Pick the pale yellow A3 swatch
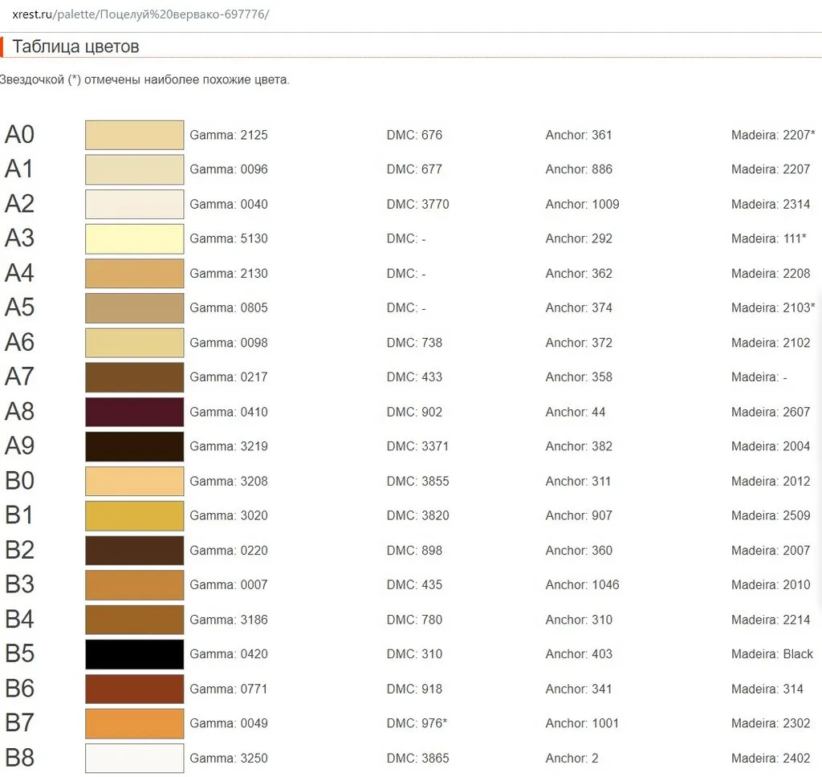The image size is (822, 777). click(x=134, y=238)
